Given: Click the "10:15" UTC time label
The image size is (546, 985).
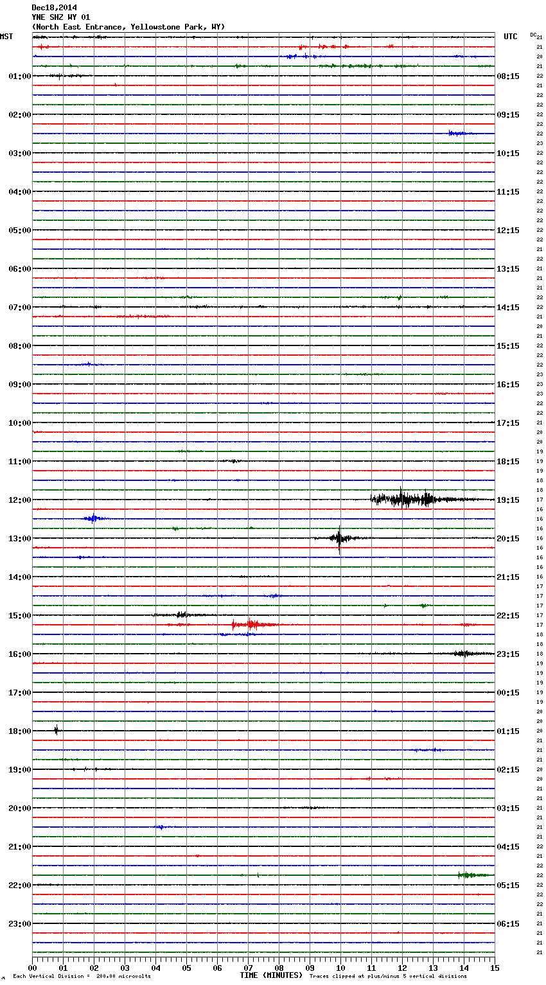Looking at the screenshot, I should pos(508,153).
